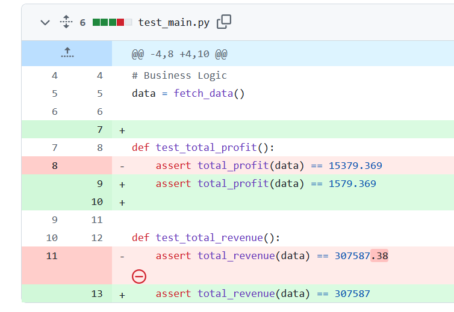Copy the test_main.py file path

click(x=224, y=22)
